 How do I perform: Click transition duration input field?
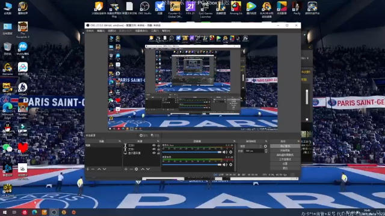[254, 151]
